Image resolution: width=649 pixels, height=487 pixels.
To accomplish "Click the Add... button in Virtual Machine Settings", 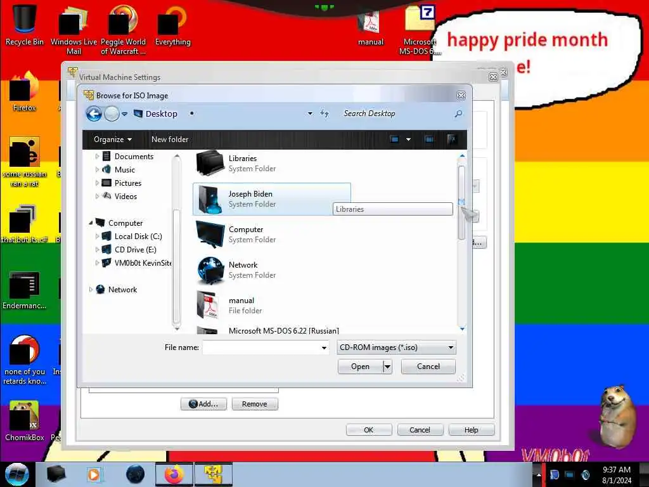I will [x=203, y=404].
